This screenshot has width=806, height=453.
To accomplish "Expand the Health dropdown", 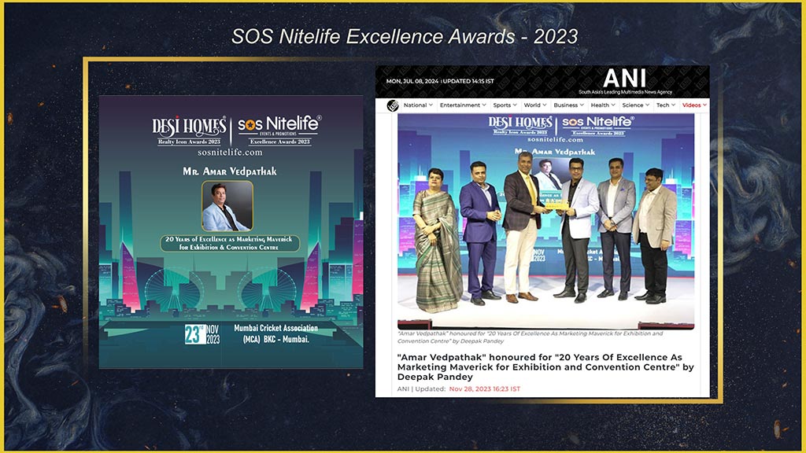I will 603,105.
